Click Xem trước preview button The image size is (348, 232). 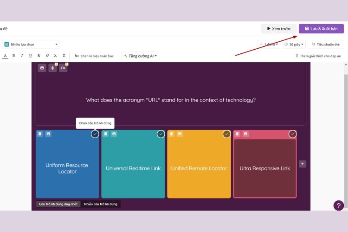click(279, 29)
